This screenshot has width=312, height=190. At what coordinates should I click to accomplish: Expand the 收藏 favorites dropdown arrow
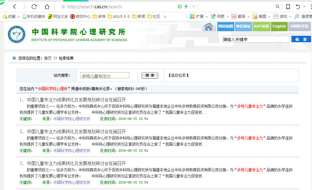(18, 17)
